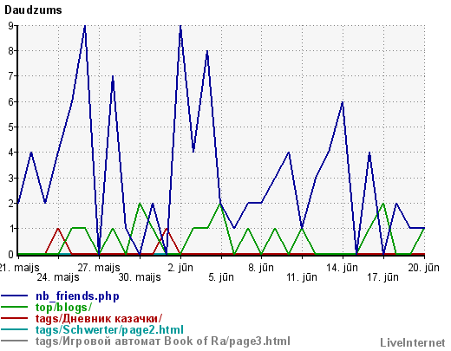Click the 21. maijs axis label

pos(19,268)
